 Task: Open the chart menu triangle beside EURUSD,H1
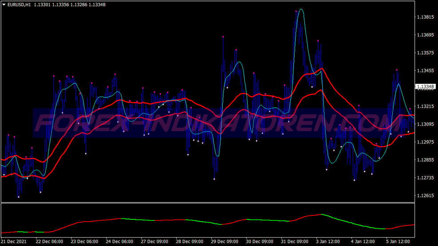pos(4,4)
